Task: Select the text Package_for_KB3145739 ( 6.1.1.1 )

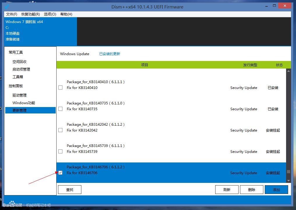Action: (x=96, y=146)
